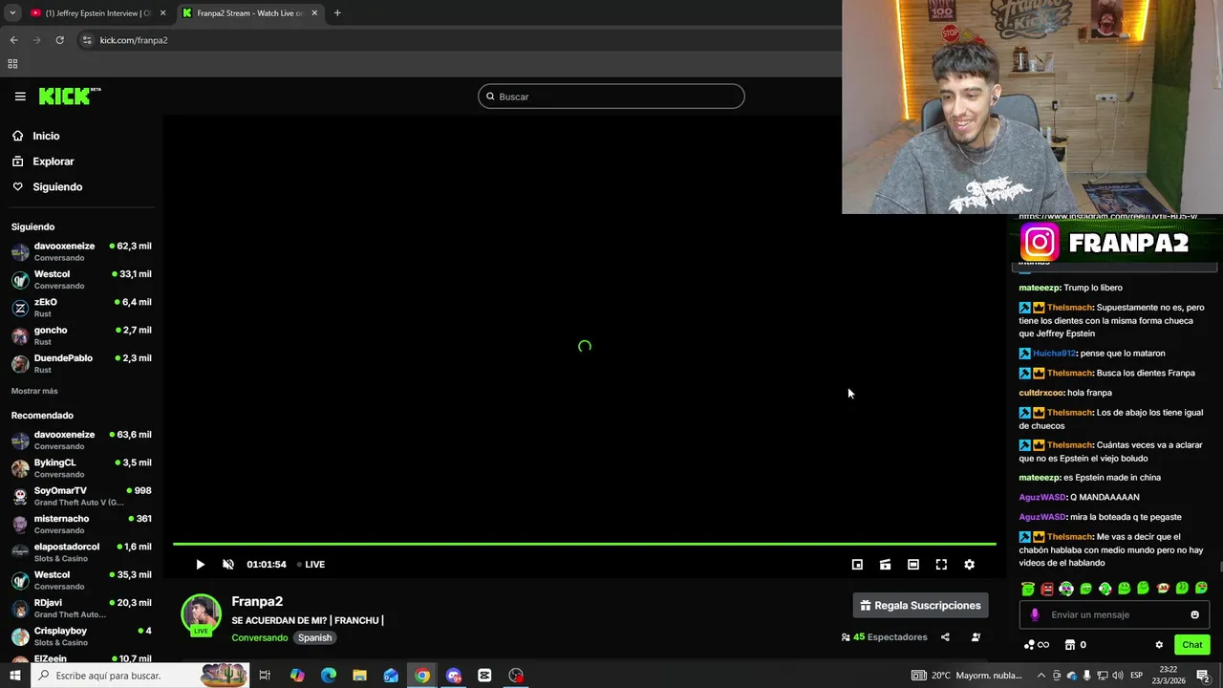Switch to Jeffrey Epstein Interview browser tab
The width and height of the screenshot is (1223, 688).
[x=97, y=13]
